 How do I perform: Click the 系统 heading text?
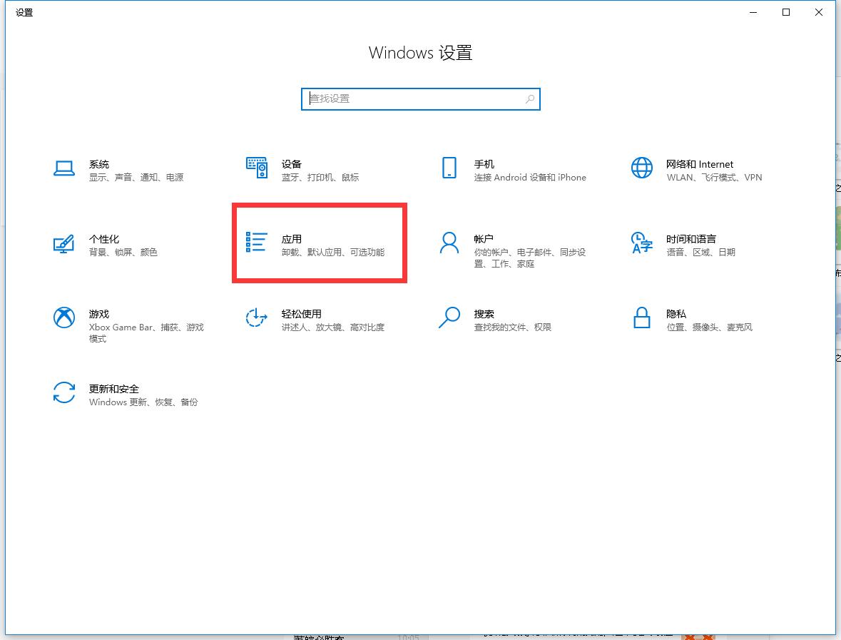[98, 164]
